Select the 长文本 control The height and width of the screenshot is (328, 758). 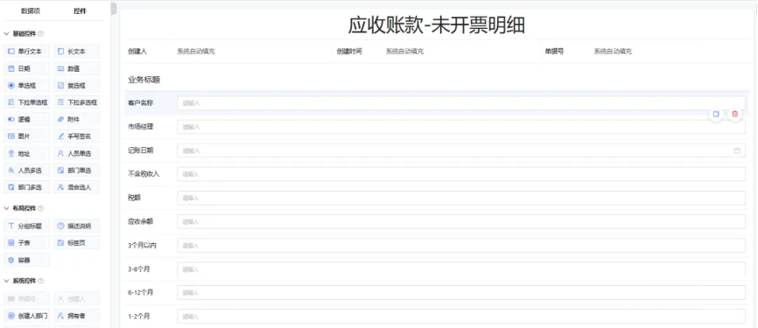76,52
